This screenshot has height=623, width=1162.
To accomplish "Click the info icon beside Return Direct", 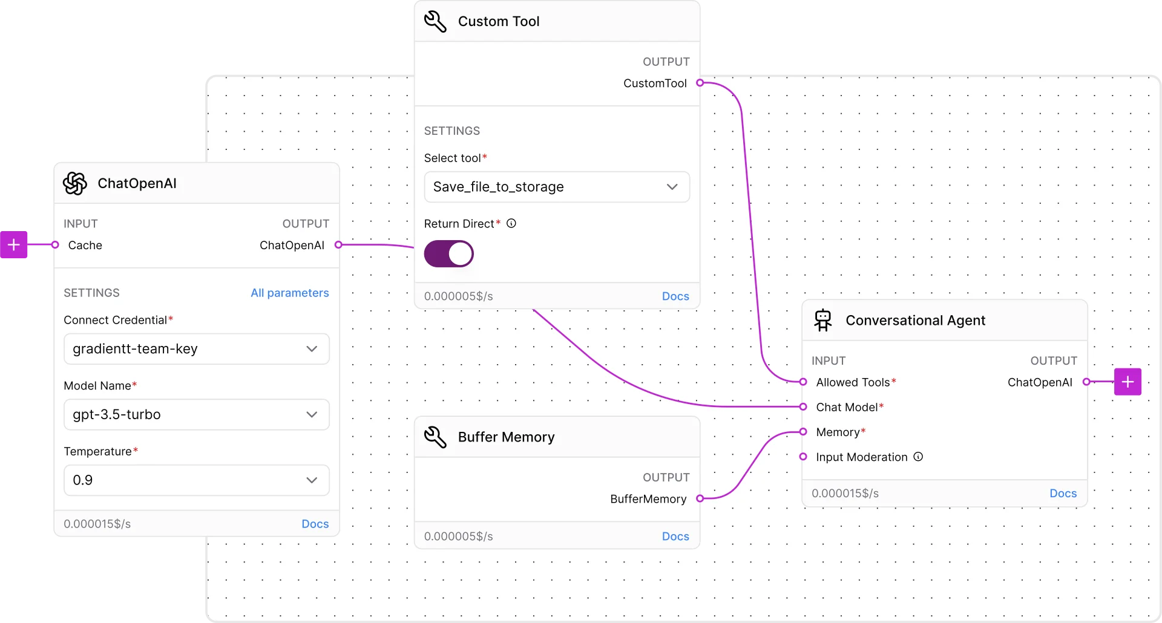I will [511, 224].
